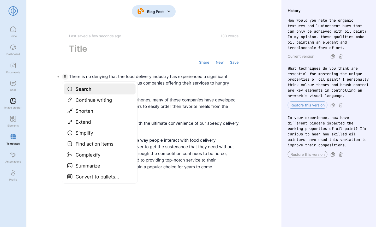Click the Title input field
376x227 pixels.
click(x=154, y=49)
